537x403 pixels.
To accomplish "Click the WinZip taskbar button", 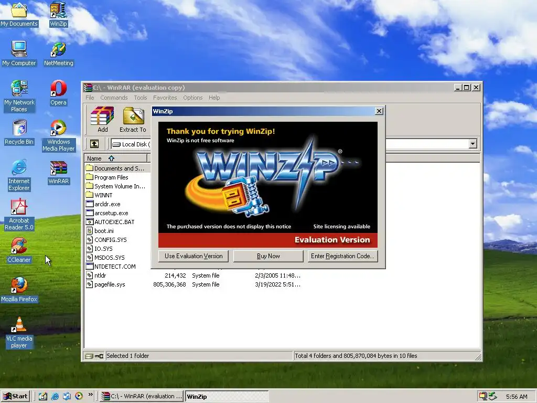I will [x=227, y=396].
